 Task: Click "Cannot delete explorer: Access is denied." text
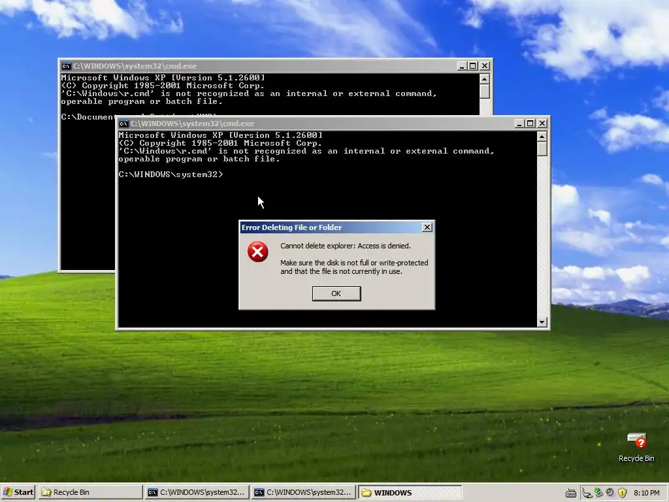[x=346, y=246]
